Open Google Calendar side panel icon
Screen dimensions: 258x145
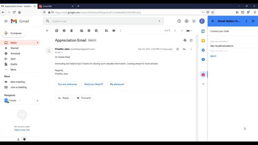pyautogui.click(x=203, y=31)
